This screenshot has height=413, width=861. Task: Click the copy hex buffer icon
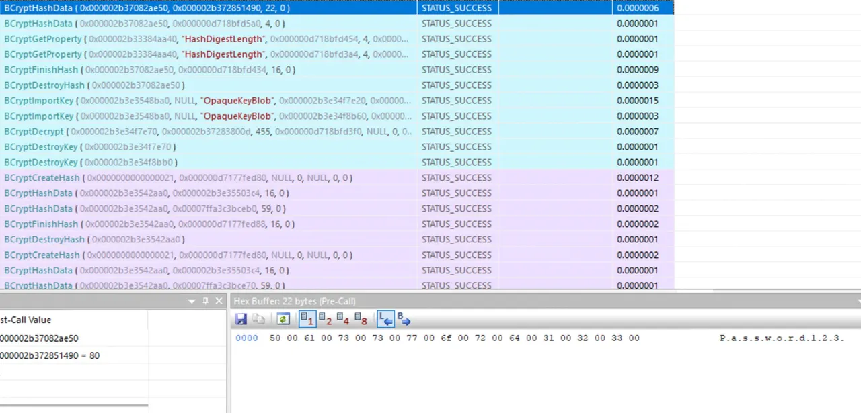pyautogui.click(x=258, y=318)
